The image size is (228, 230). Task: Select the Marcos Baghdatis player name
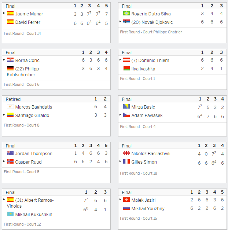34,107
